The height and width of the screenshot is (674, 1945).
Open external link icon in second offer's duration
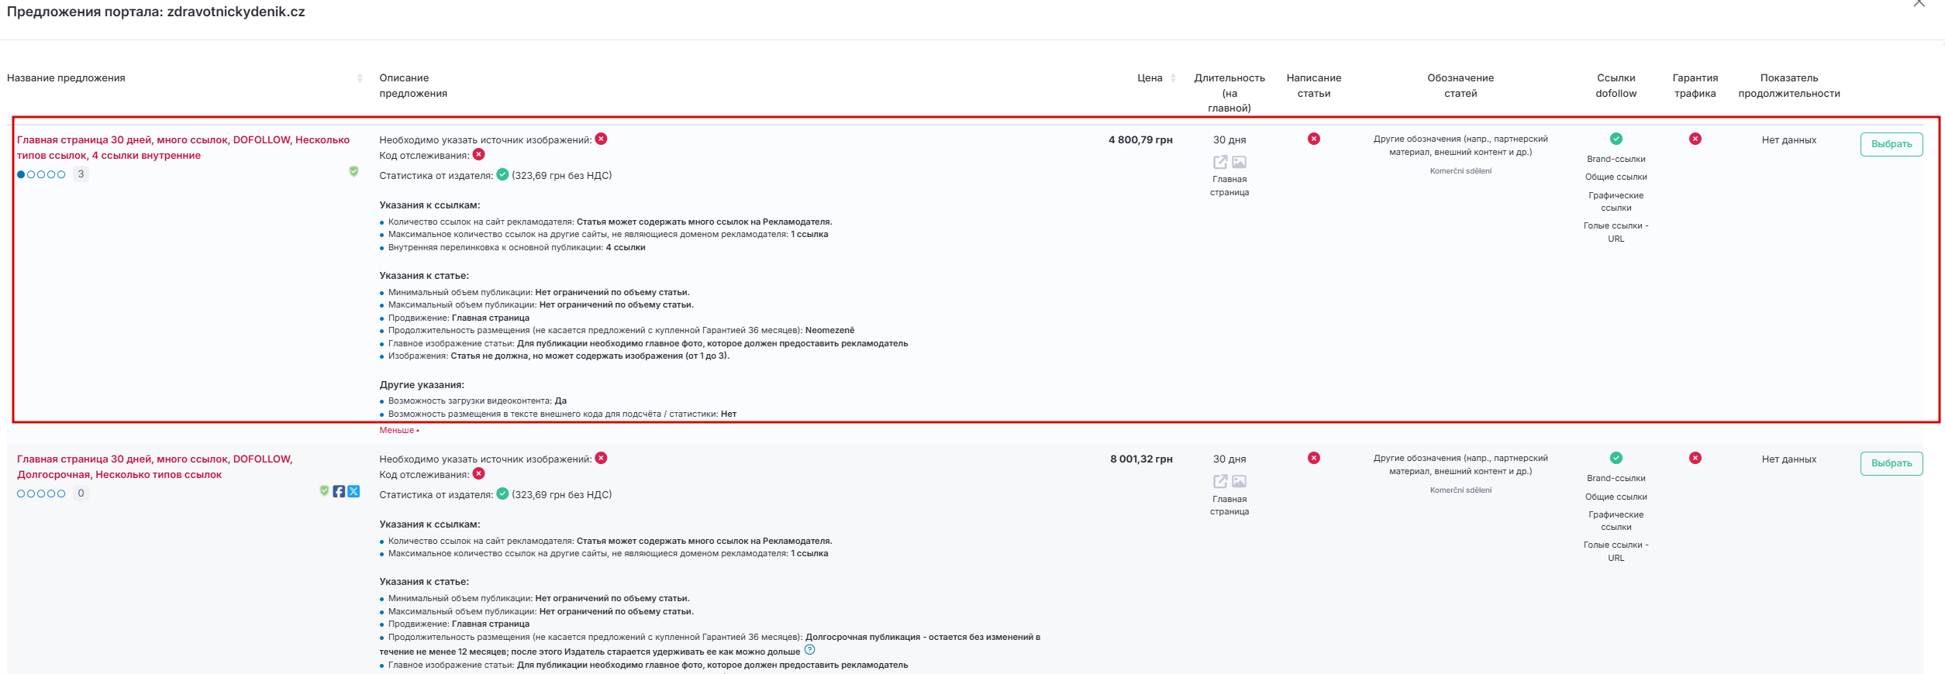click(x=1220, y=481)
